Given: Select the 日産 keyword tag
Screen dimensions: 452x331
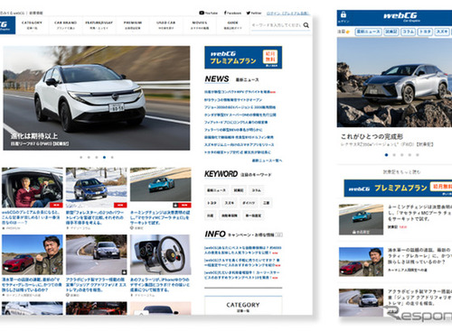Looking at the screenshot, I should click(x=210, y=216).
